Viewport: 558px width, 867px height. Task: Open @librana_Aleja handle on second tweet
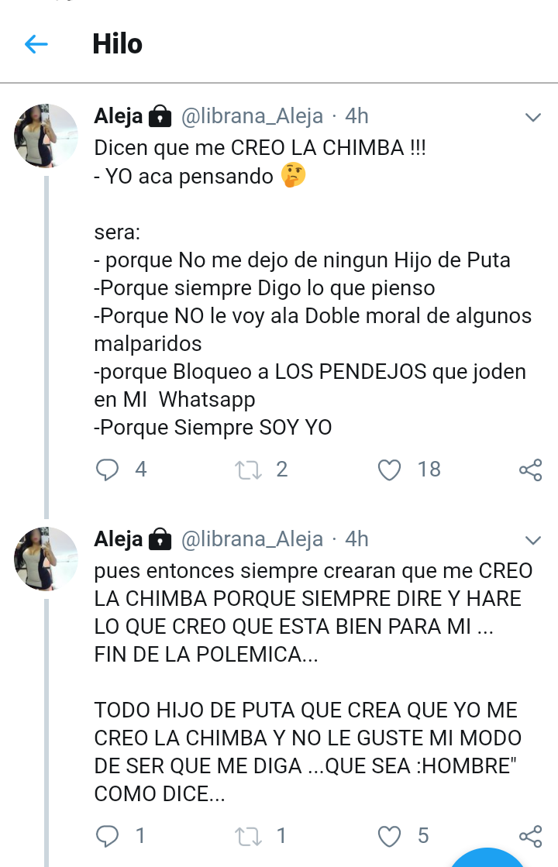(252, 538)
